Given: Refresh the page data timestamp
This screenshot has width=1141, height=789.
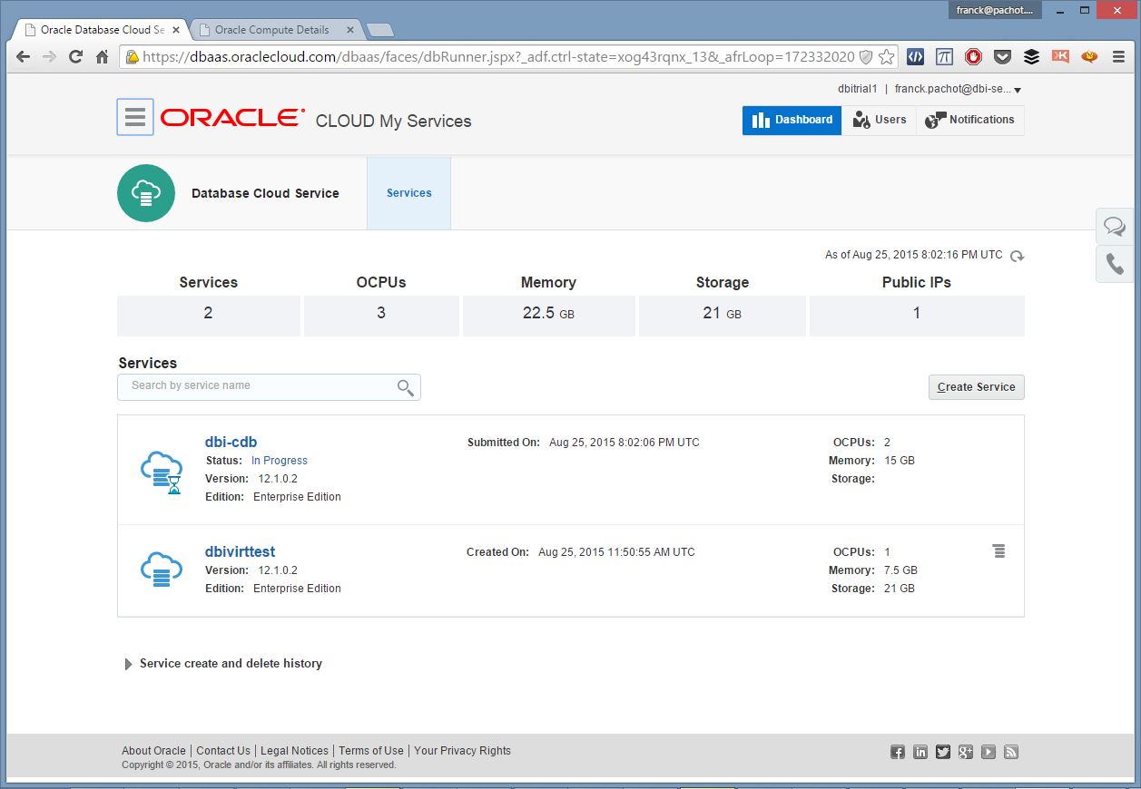Looking at the screenshot, I should (1018, 256).
